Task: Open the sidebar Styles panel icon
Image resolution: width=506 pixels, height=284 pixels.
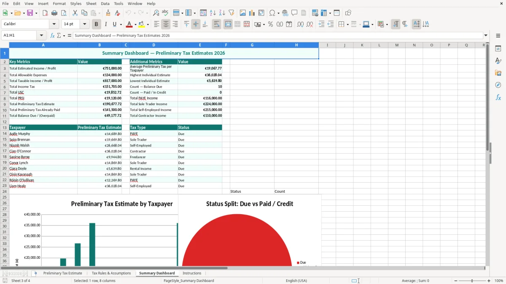Action: (x=498, y=61)
